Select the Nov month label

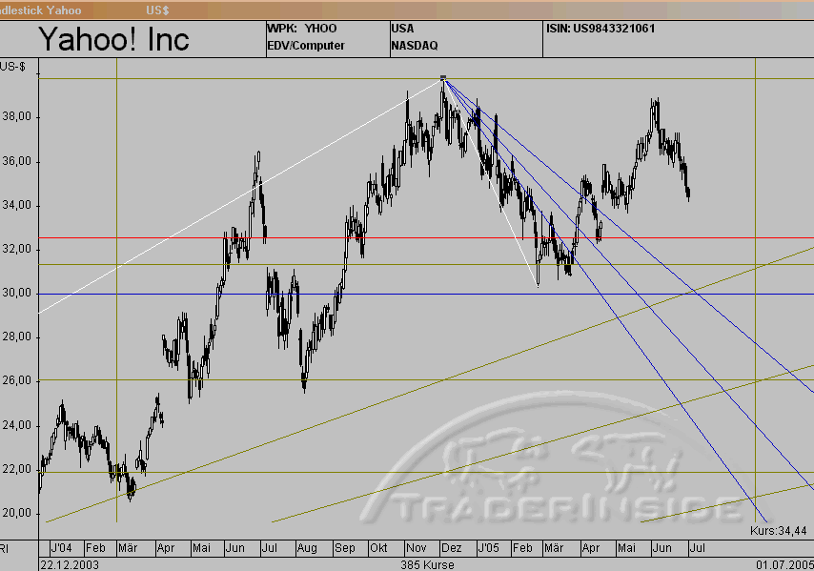[417, 548]
